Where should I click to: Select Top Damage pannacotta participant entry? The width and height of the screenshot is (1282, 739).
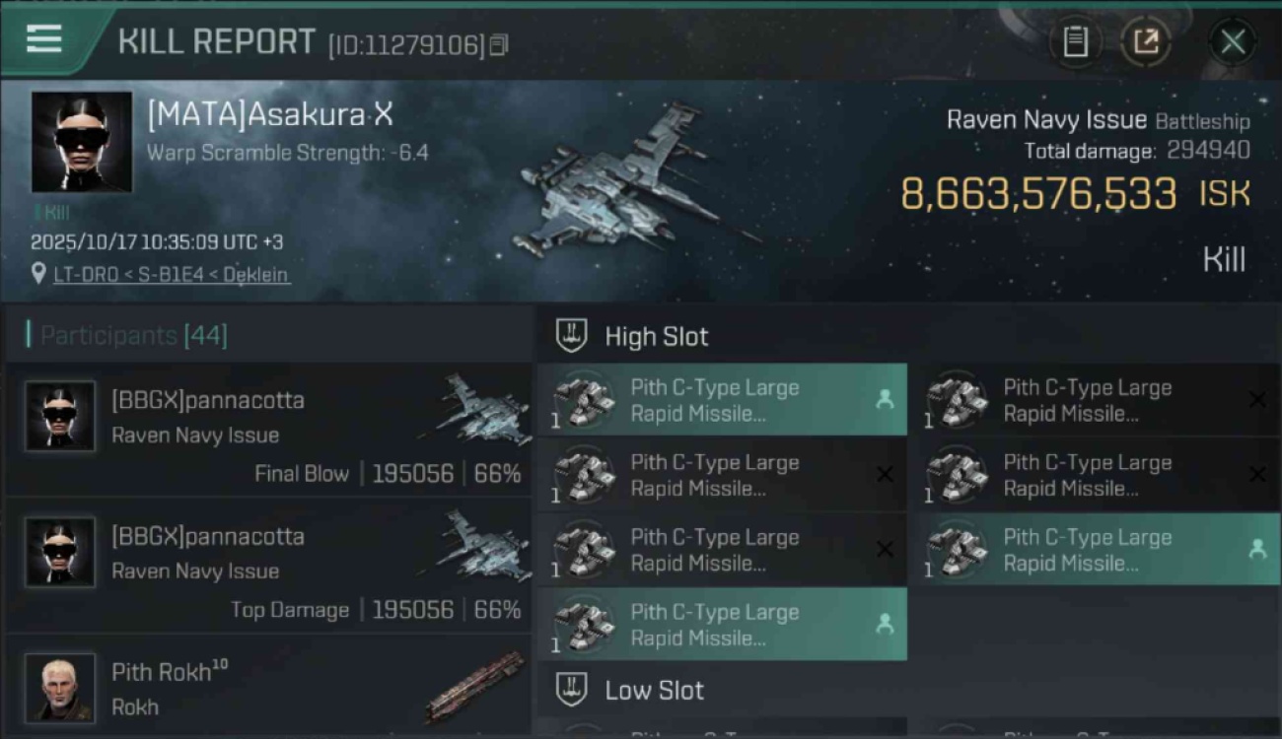pos(268,566)
